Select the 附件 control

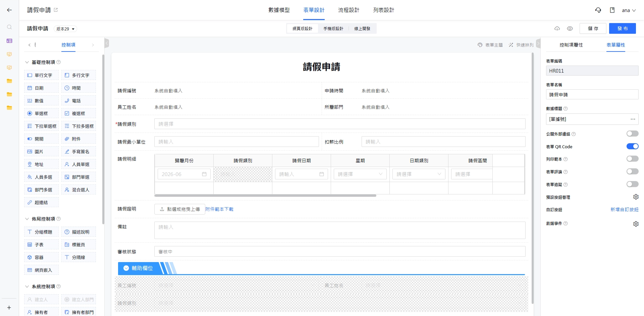(x=78, y=139)
